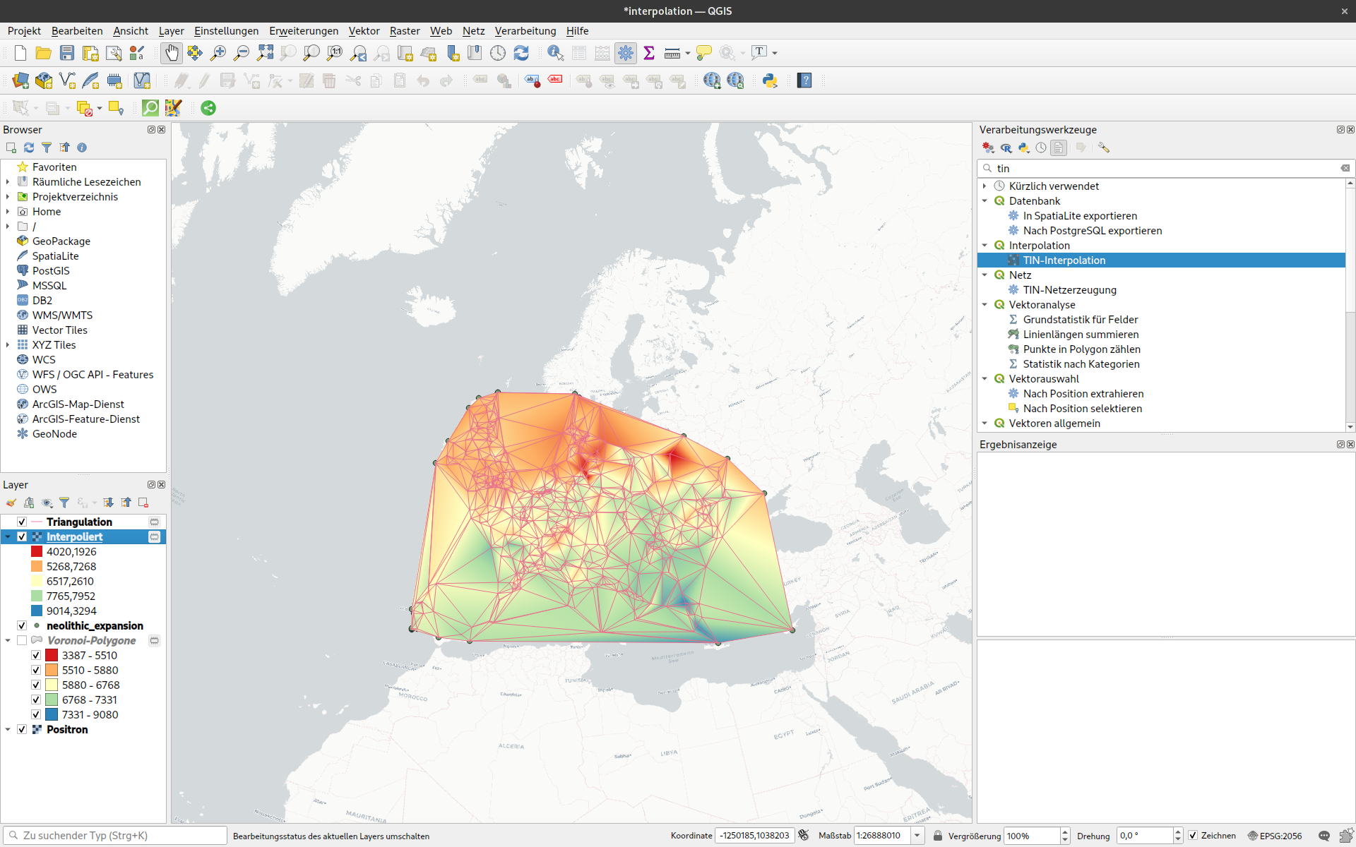Uncheck the Triangulation layer visibility
The image size is (1356, 847).
click(x=22, y=522)
